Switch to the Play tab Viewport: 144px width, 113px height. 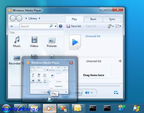[x=74, y=19]
